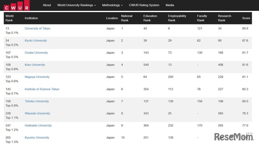Select Tokyo employability rank 6
Screen dimensions: 259x146
pos(169,28)
